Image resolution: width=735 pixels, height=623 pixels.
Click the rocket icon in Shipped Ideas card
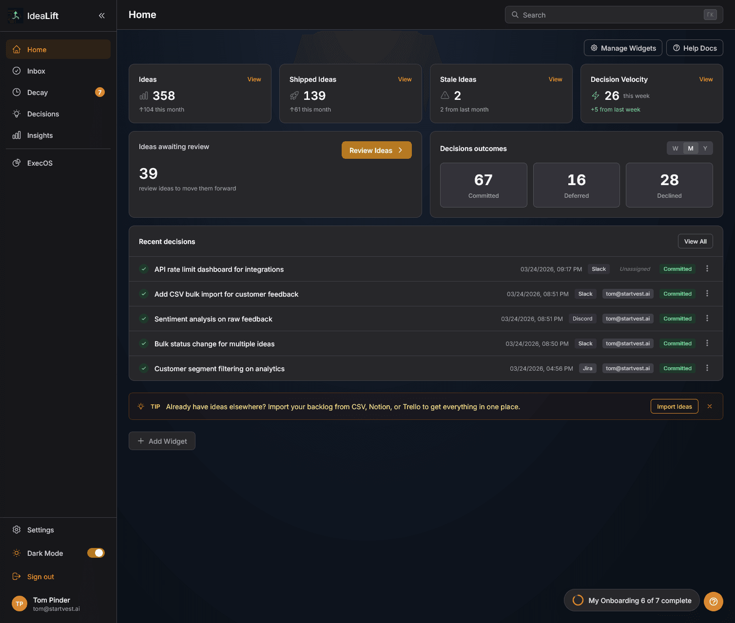[x=294, y=96]
